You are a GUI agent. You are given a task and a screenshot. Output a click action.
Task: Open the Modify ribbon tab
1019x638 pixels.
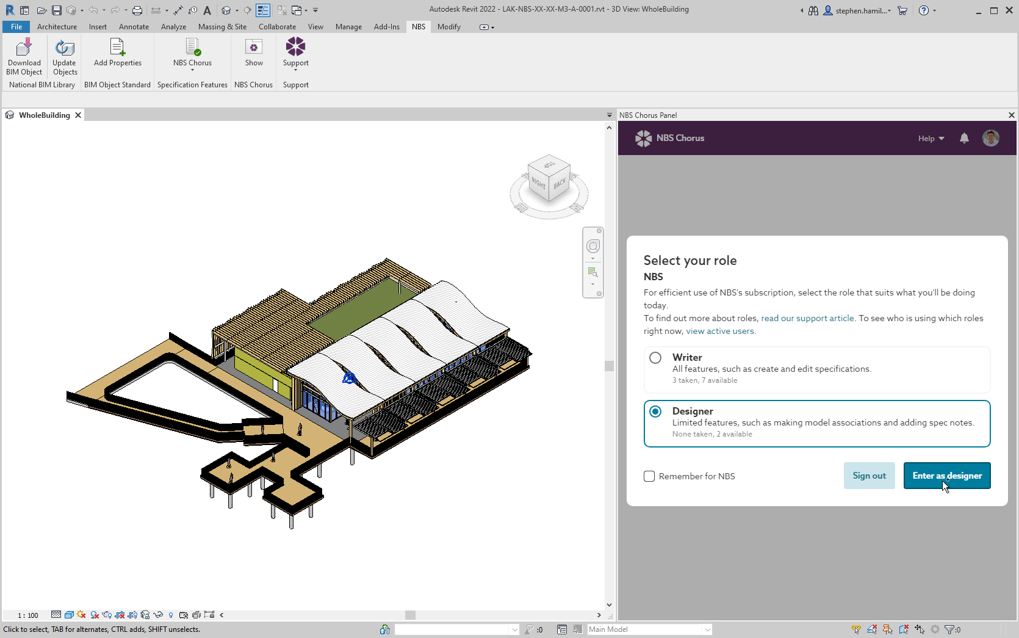(449, 27)
